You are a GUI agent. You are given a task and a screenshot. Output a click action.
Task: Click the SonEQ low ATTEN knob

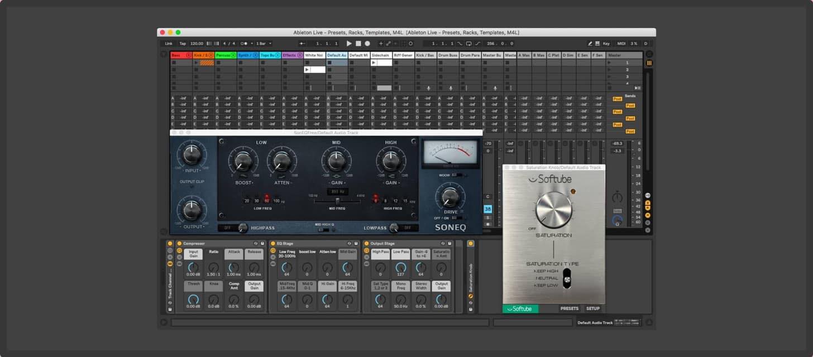point(281,162)
